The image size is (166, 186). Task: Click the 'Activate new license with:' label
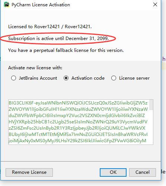(35, 68)
